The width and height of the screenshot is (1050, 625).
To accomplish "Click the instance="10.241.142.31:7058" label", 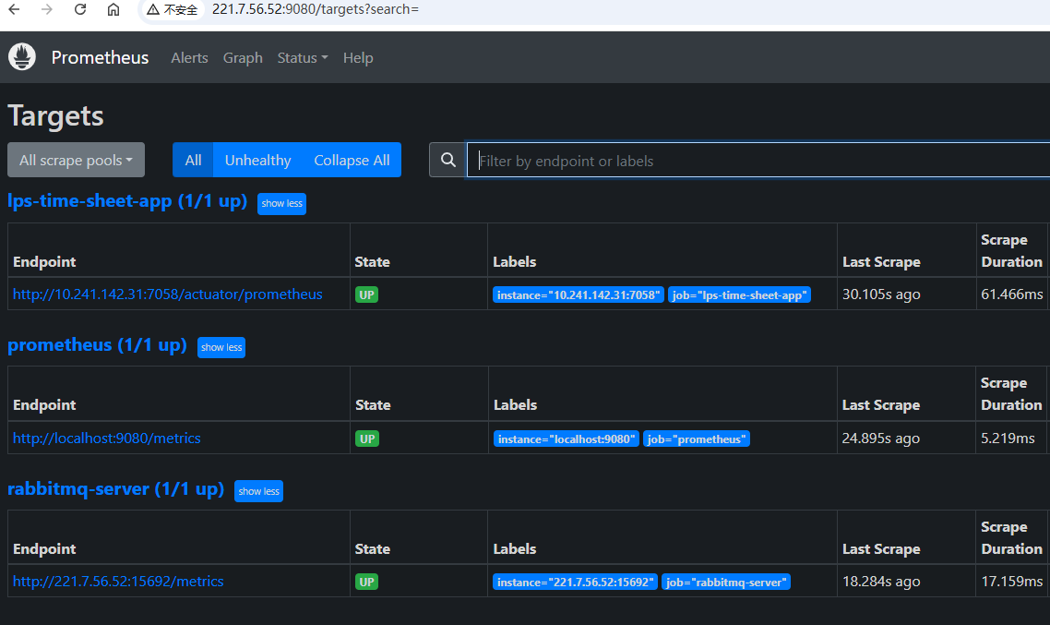I will point(579,294).
